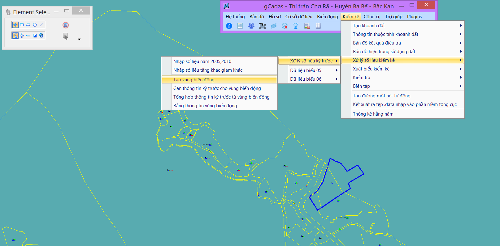Select the Circle selection method icon
Viewport: 500px width, 246px height.
pos(35,25)
